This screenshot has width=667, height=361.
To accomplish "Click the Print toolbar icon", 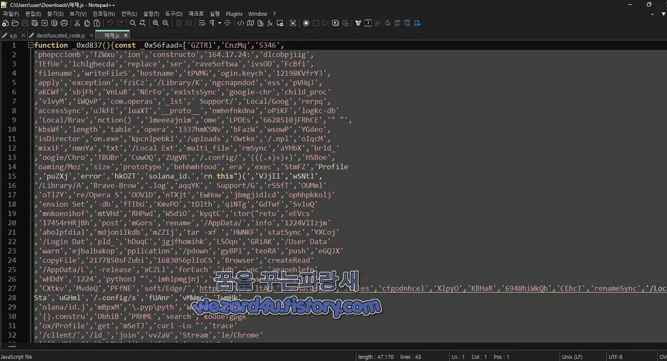I will tap(64, 23).
